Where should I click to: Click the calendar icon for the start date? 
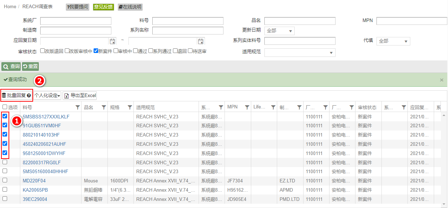[x=112, y=41]
